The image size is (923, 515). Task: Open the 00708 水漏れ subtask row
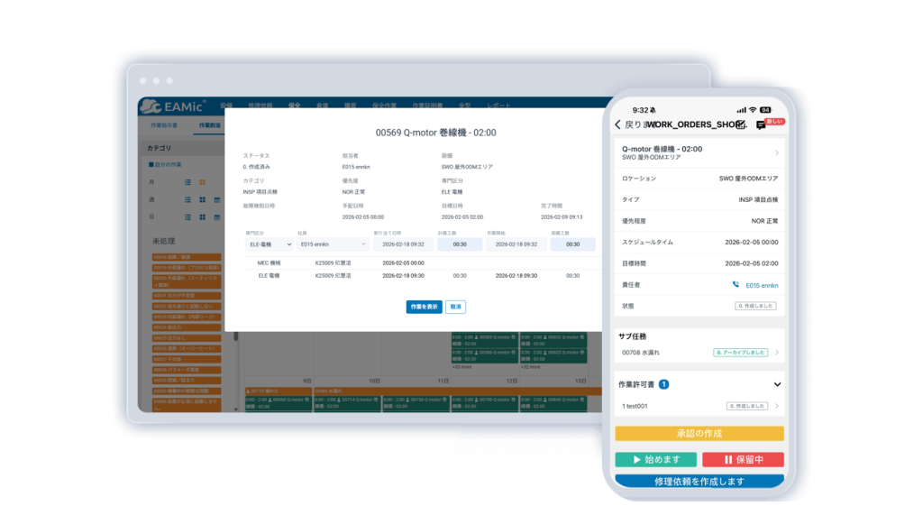pos(699,353)
